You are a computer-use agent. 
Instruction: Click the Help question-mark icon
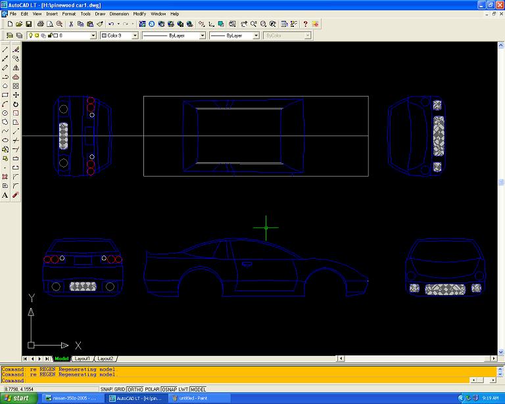[x=305, y=24]
